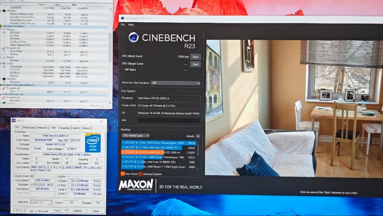
Task: Click the Cinebench logo sphere icon
Action: point(134,37)
